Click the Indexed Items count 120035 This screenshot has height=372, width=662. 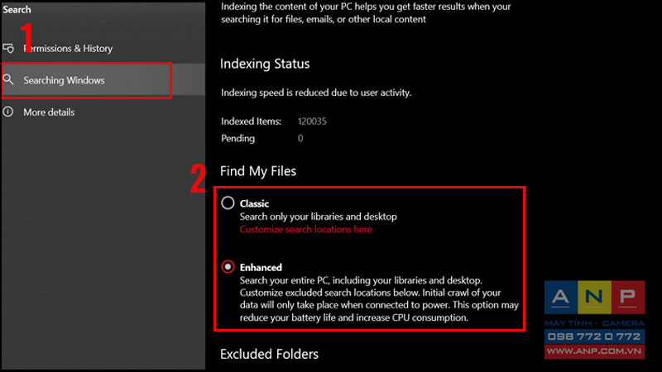(x=313, y=122)
